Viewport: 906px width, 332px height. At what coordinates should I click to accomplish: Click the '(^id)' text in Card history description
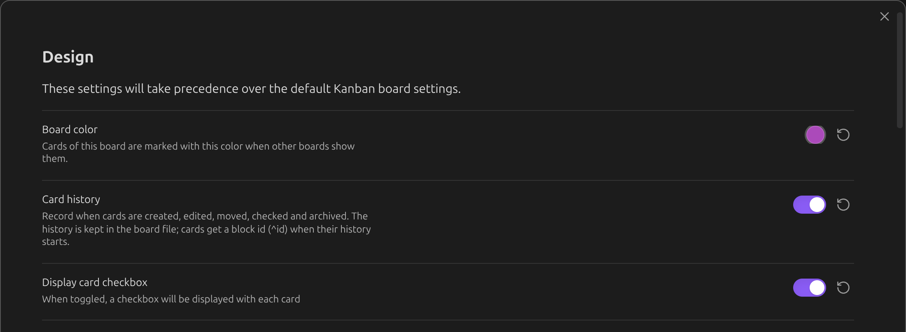tap(278, 229)
